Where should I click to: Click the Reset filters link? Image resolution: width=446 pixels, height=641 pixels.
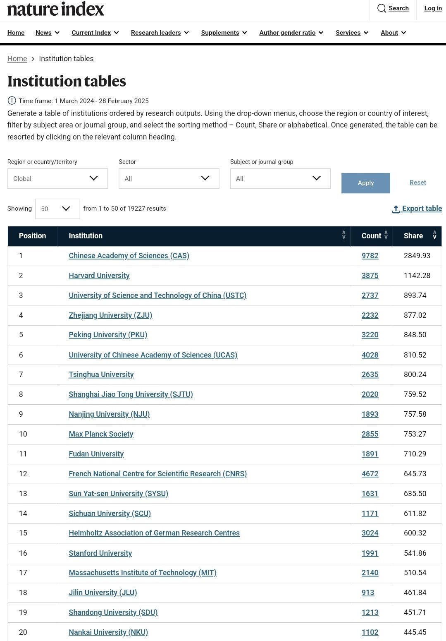[x=417, y=182]
